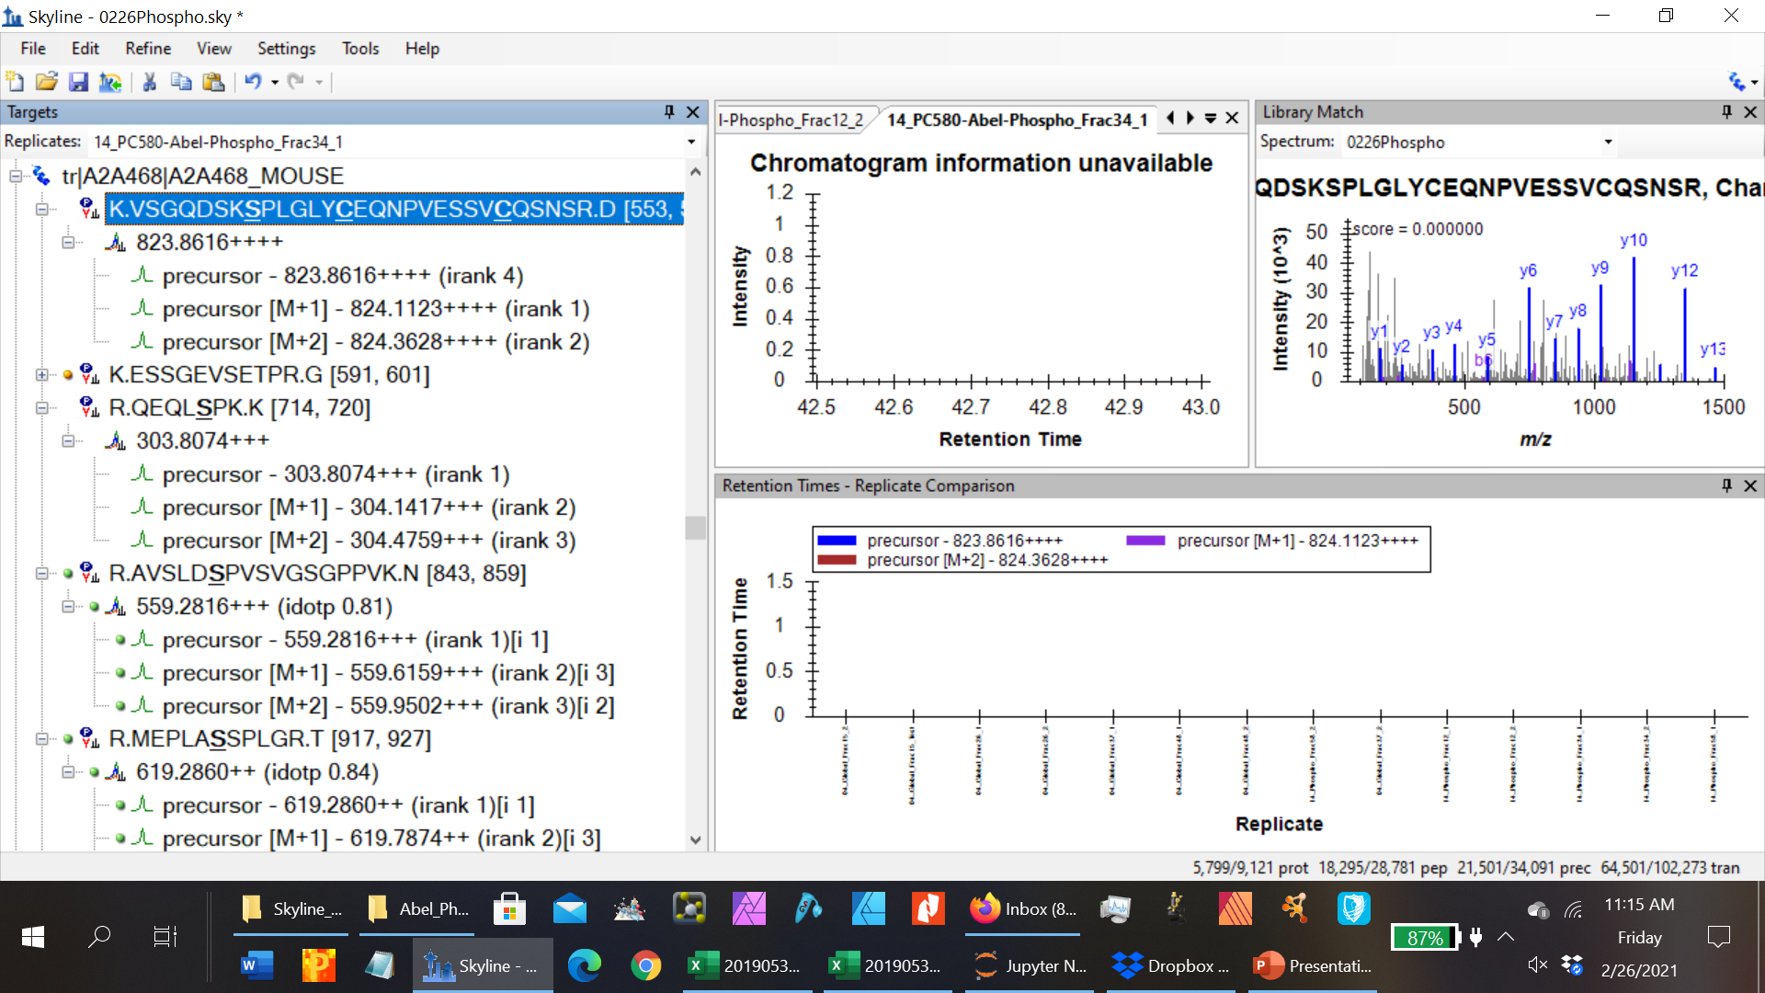1765x993 pixels.
Task: Click the blue precursor 823.8616 legend swatch
Action: (x=837, y=541)
